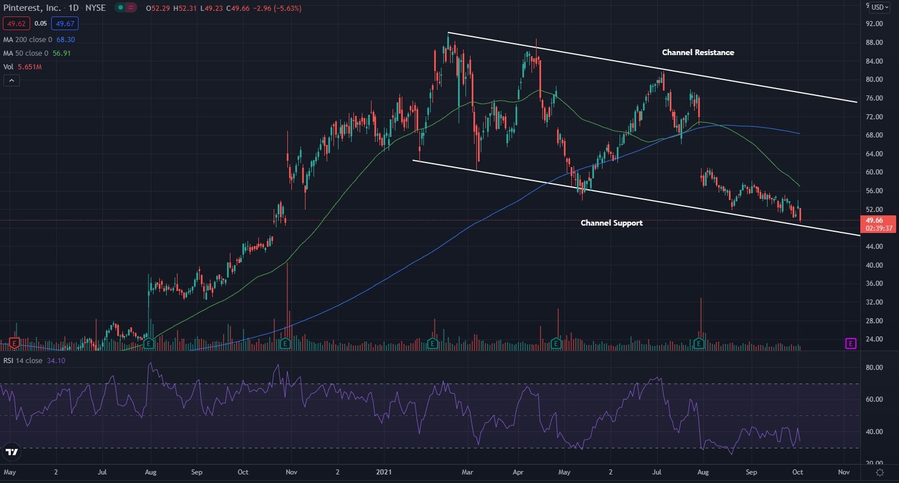Screen dimensions: 899x483
Task: Select the RSI 14 close legend
Action: (23, 360)
